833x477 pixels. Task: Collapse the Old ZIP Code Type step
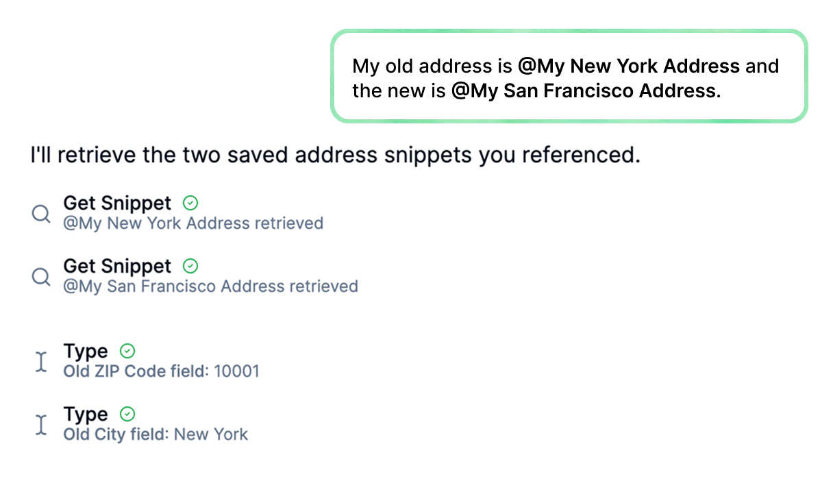[x=86, y=351]
